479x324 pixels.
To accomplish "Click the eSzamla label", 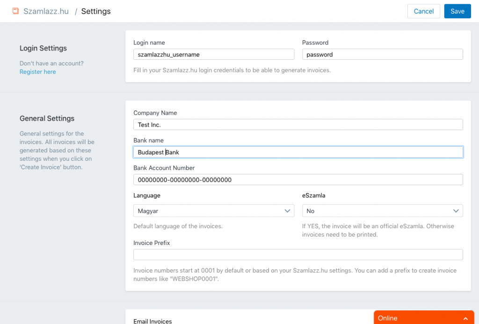I will point(313,195).
